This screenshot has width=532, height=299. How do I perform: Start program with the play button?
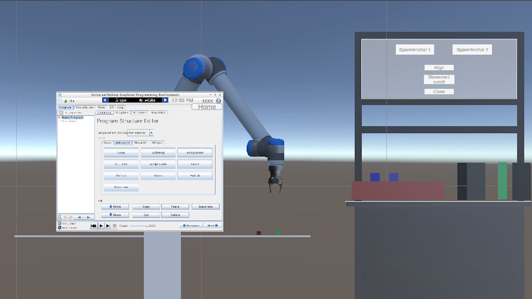click(x=101, y=226)
